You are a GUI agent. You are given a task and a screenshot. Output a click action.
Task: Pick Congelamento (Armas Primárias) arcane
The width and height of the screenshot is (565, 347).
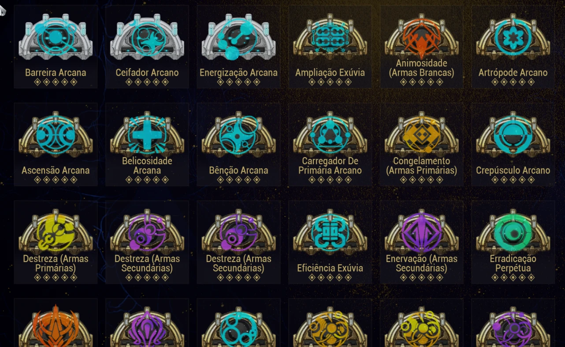[x=422, y=144]
